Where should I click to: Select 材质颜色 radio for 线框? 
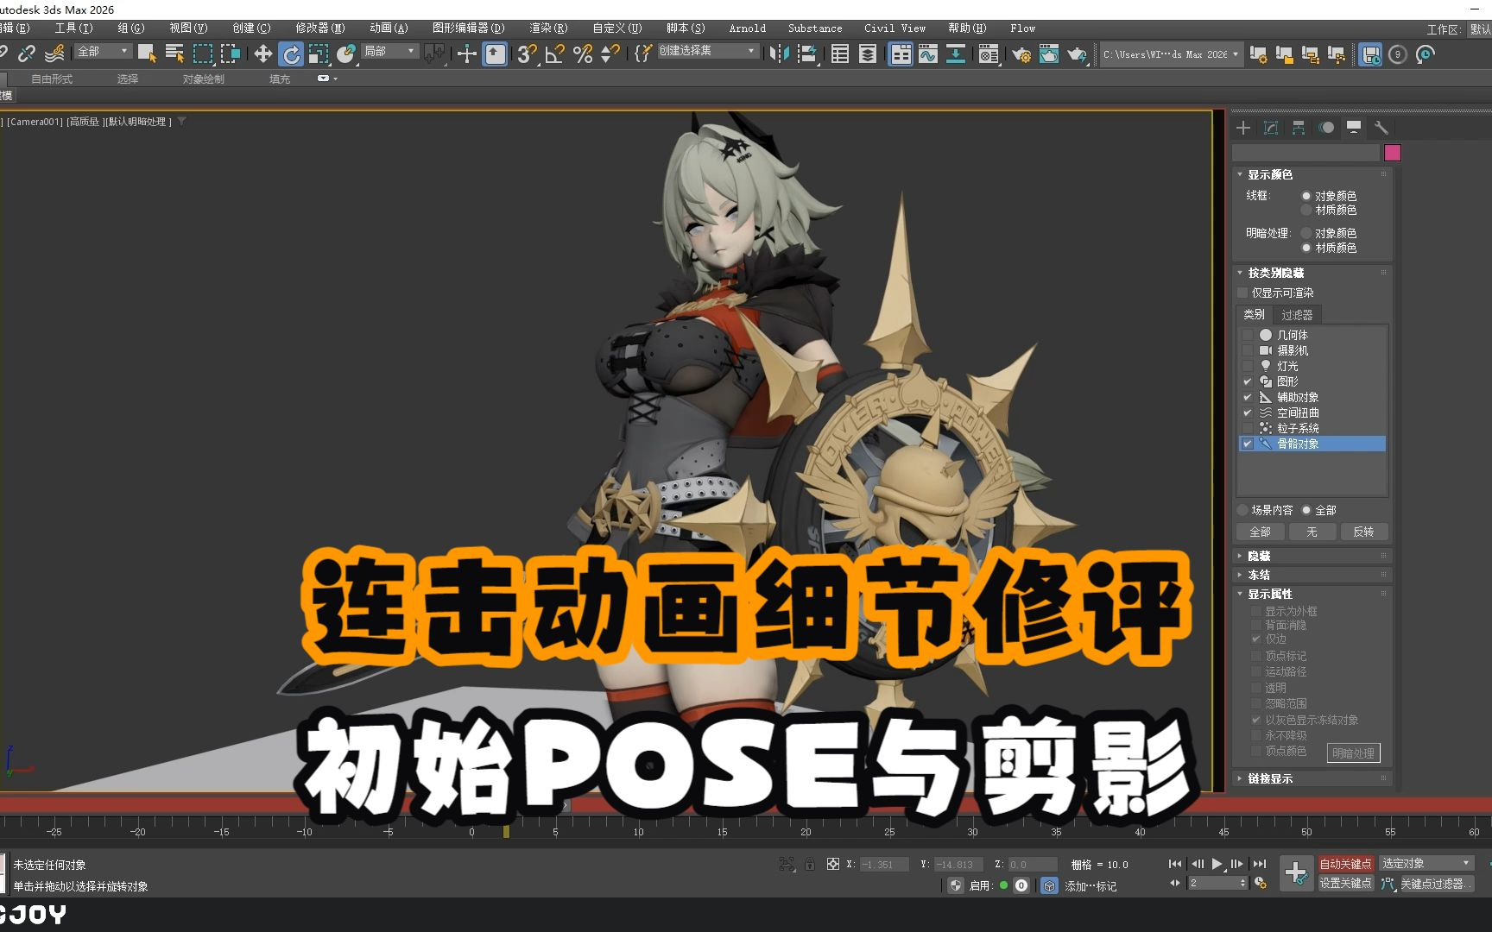click(1306, 211)
